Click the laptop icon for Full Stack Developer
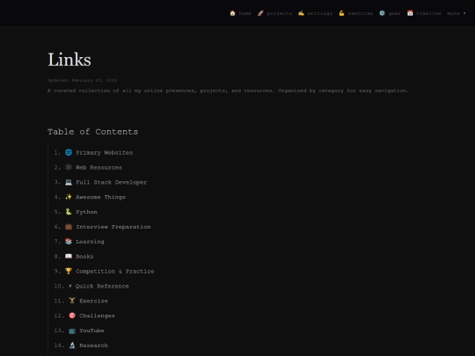Viewport: 475px width, 356px height. tap(69, 182)
